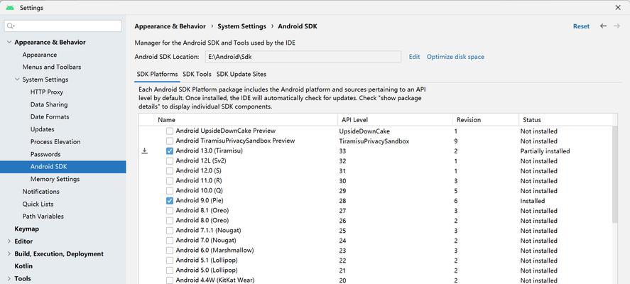Image resolution: width=630 pixels, height=284 pixels.
Task: Click 'Partially installed' status cell
Action: point(545,151)
